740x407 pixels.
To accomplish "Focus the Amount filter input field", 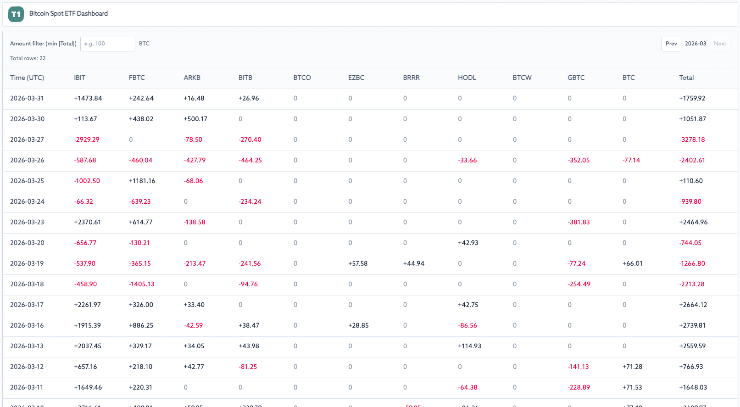I will coord(108,44).
